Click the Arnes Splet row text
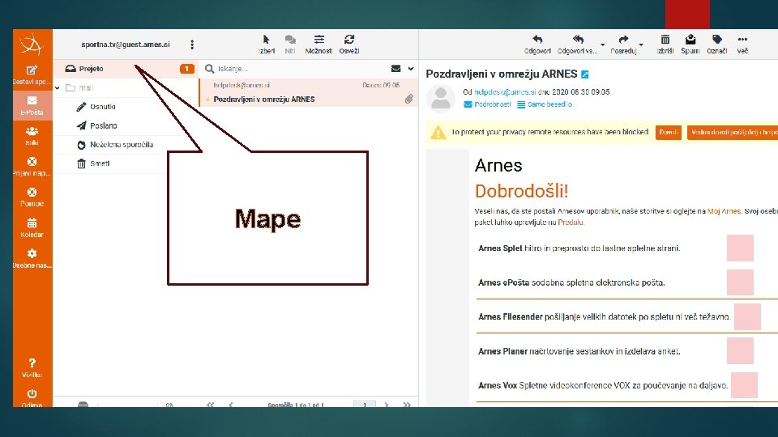Screen dimensions: 778x437 [x=579, y=248]
